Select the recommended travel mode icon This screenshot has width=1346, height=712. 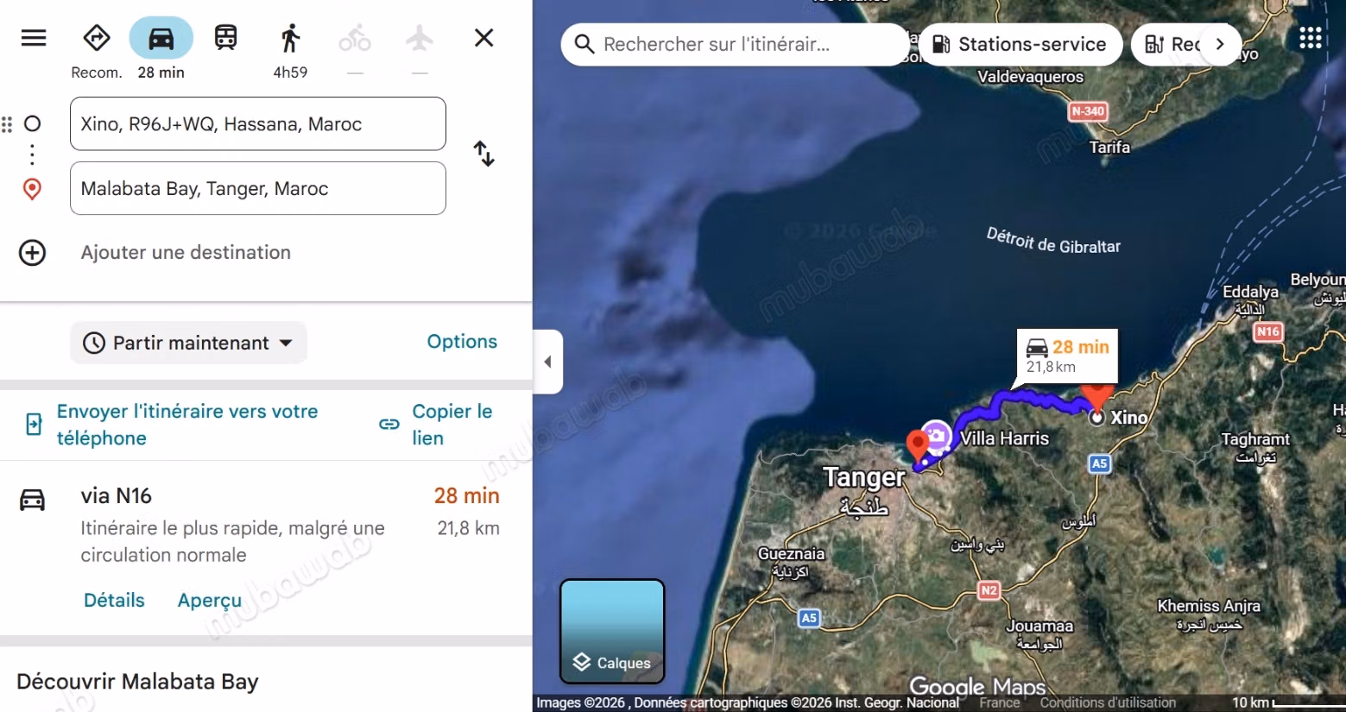(97, 38)
